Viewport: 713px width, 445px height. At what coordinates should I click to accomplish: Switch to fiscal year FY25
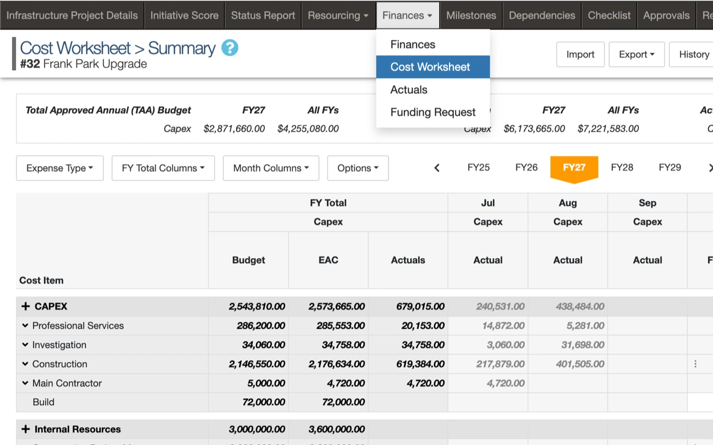tap(479, 168)
